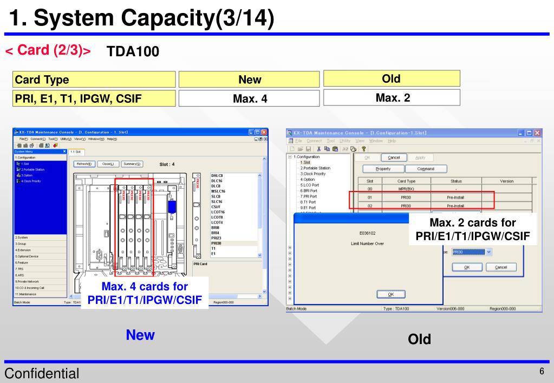Click Open folder icon in old console toolbar

tap(301, 149)
